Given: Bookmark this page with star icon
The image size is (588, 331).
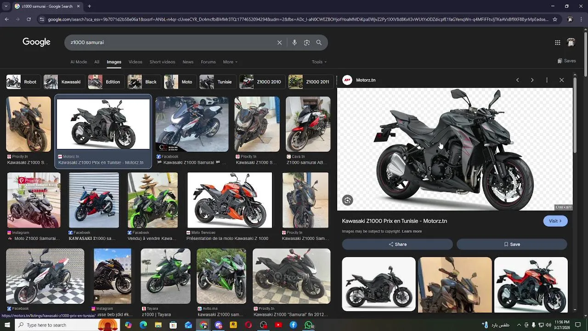Looking at the screenshot, I should pyautogui.click(x=555, y=19).
